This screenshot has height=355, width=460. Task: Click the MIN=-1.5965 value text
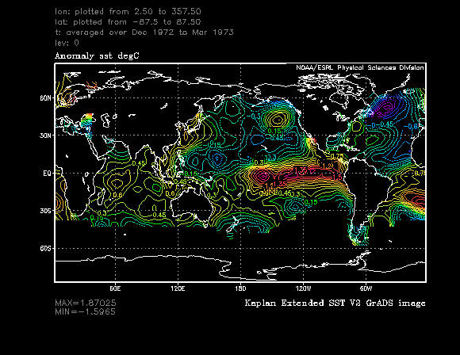pyautogui.click(x=85, y=311)
